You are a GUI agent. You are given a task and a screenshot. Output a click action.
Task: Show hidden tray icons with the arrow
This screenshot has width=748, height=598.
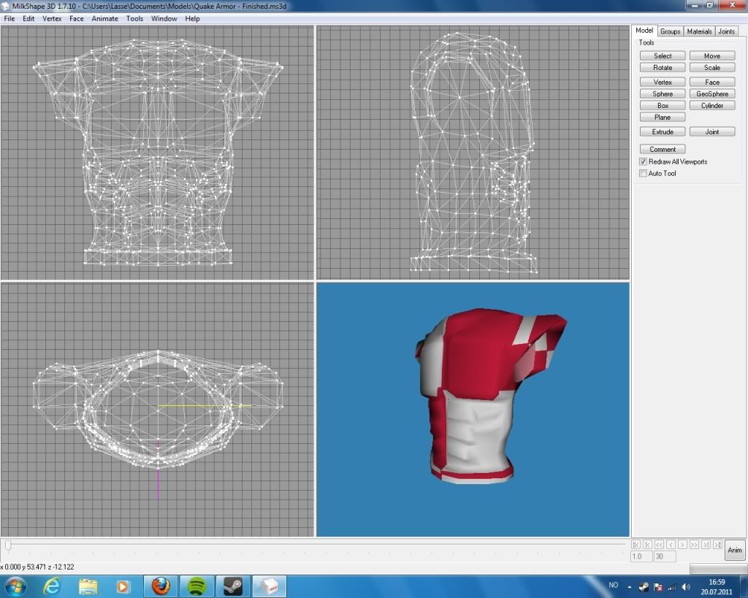[629, 586]
